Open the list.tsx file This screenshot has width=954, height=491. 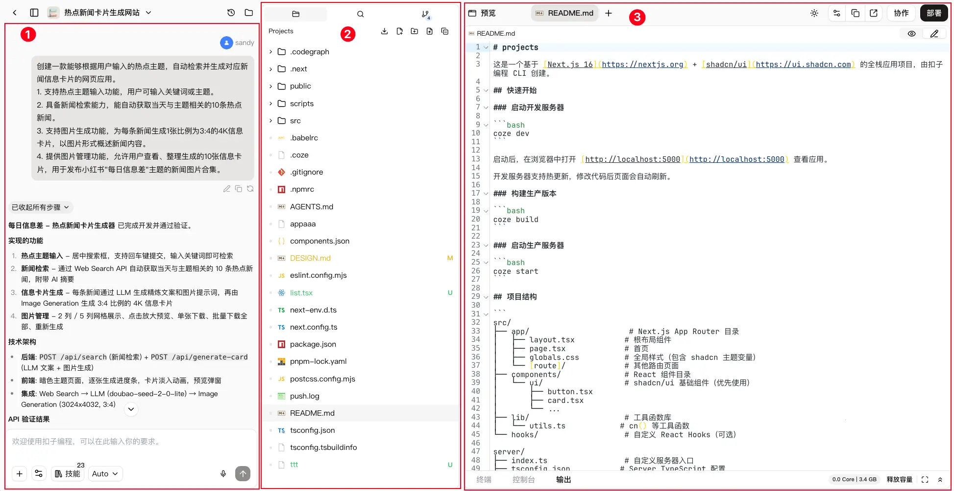[x=361, y=293]
